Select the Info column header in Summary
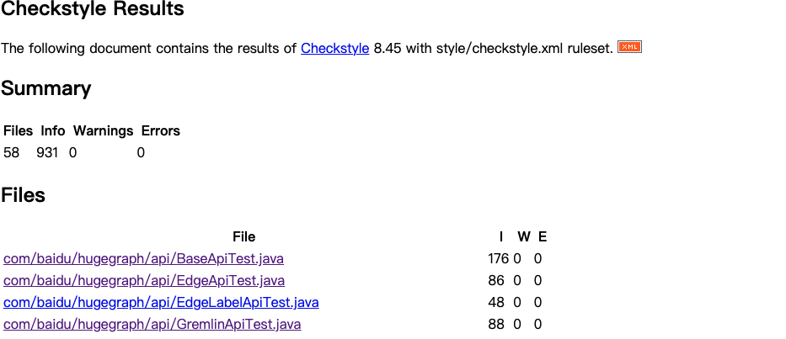This screenshot has height=339, width=786. pyautogui.click(x=53, y=131)
